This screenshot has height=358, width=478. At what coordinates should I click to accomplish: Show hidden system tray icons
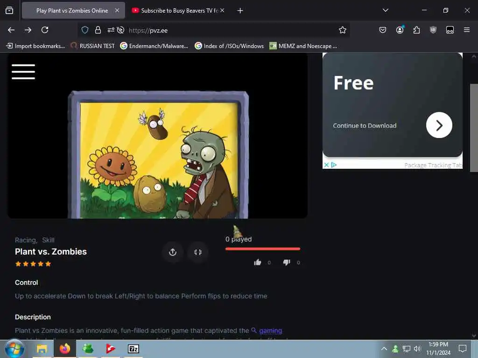click(x=384, y=349)
